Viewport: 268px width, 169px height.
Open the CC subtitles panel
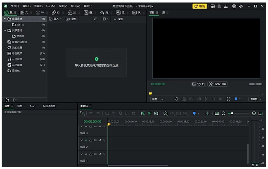(134, 12)
